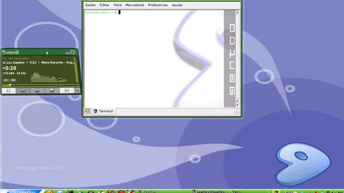The height and width of the screenshot is (193, 344).
Task: Toggle the EQ equalizer button in amaroK
Action: [x=13, y=80]
